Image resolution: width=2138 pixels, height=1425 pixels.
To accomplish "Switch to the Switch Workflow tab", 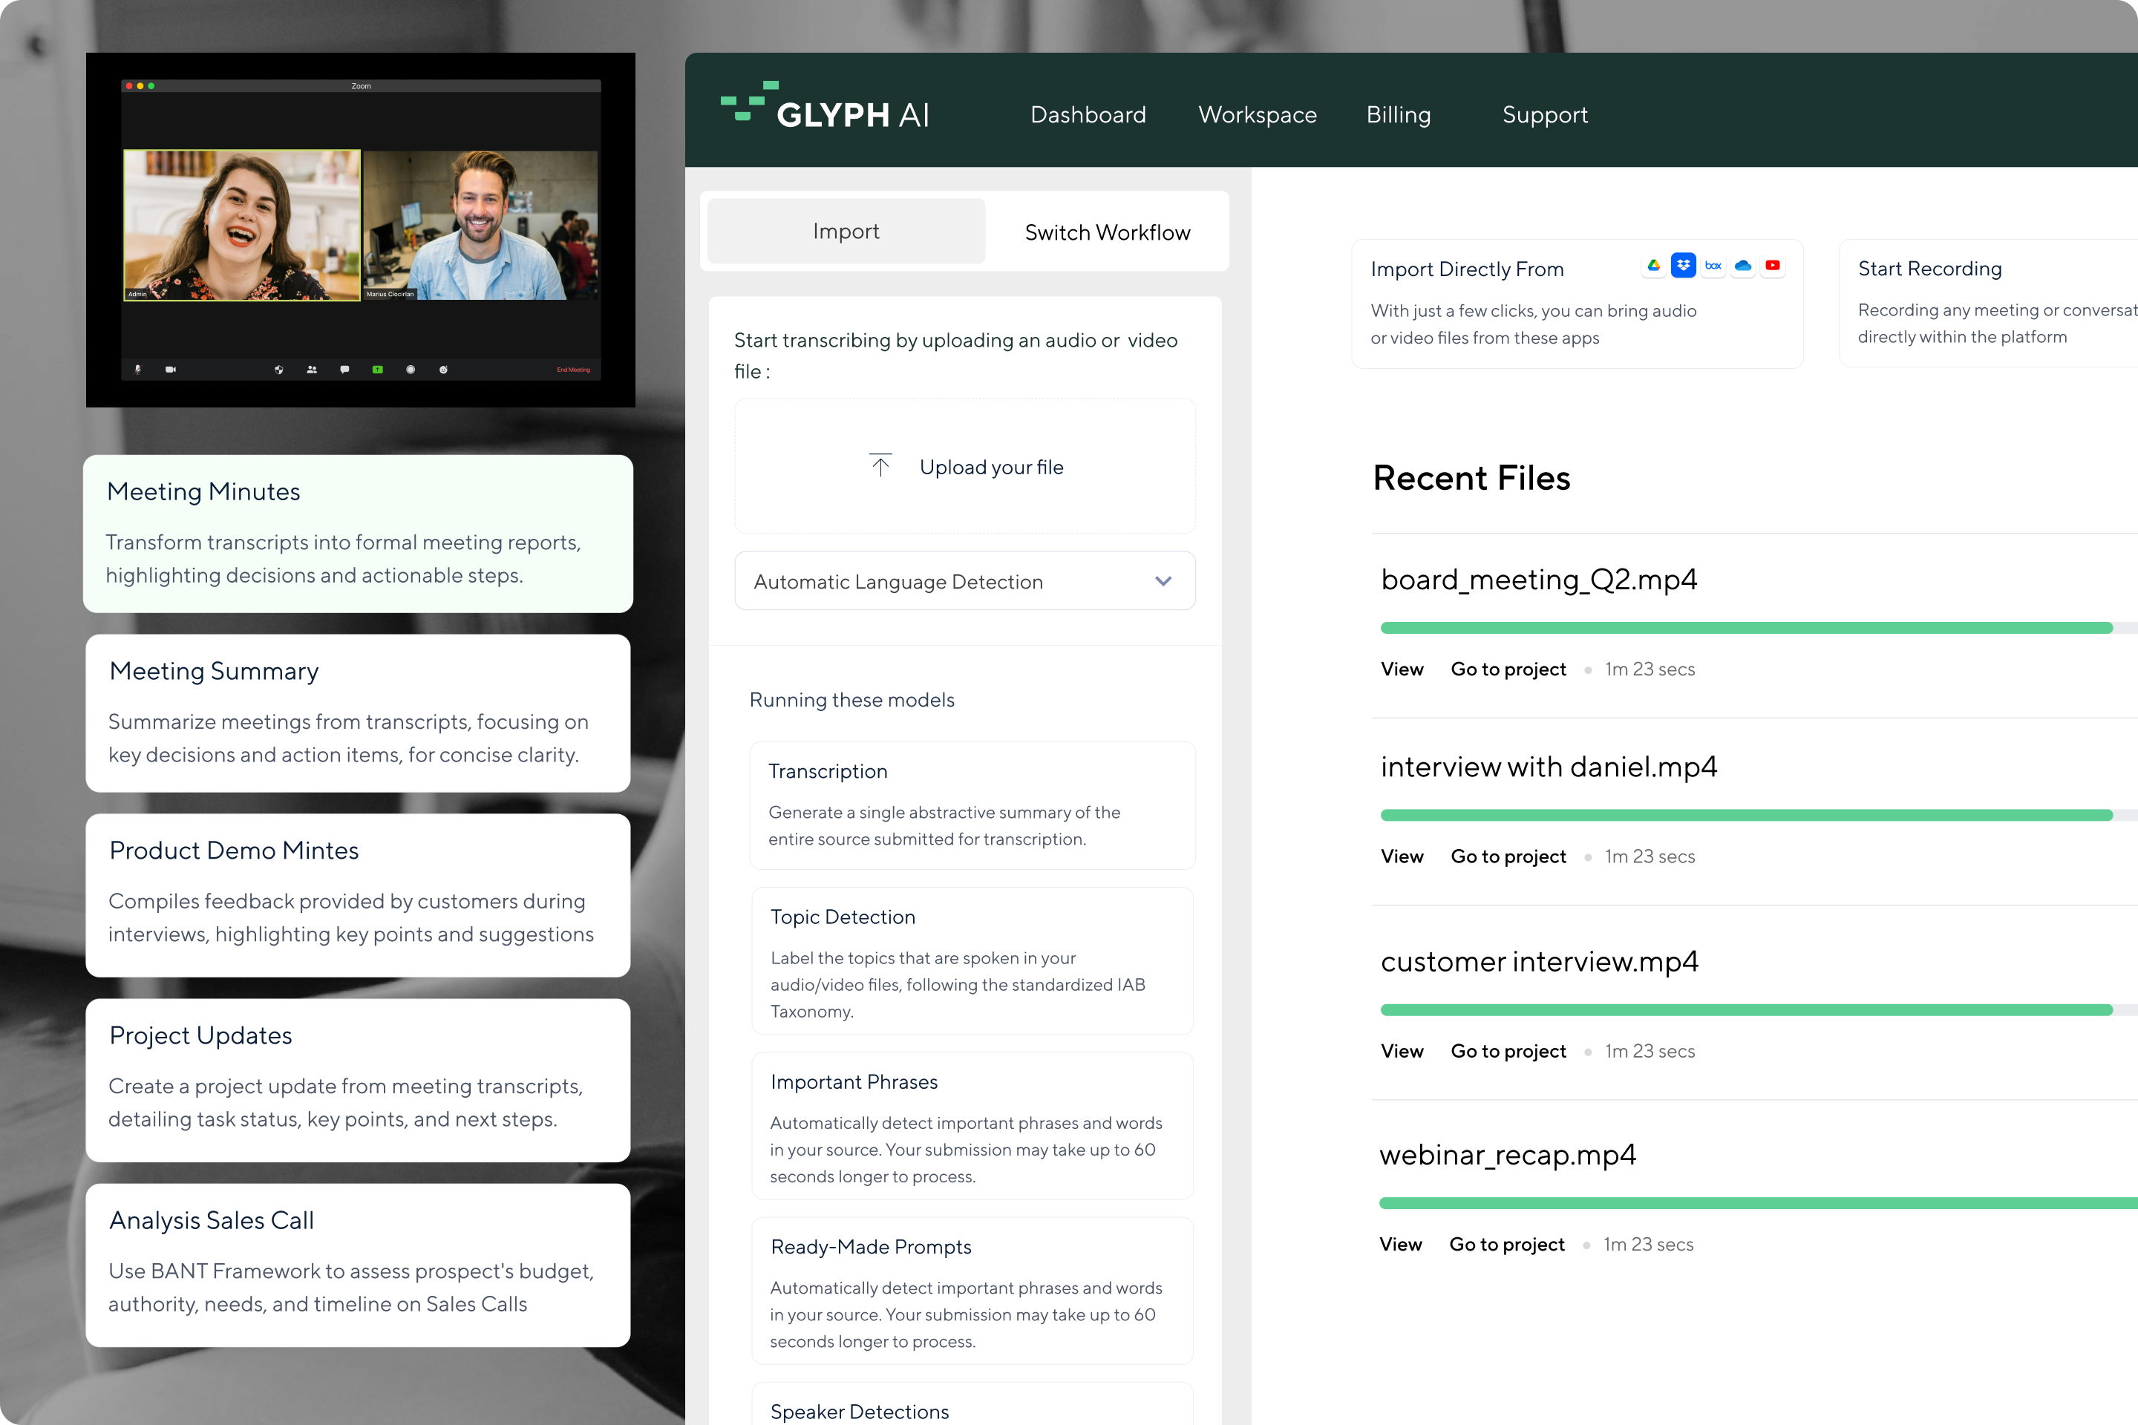I will (x=1107, y=232).
